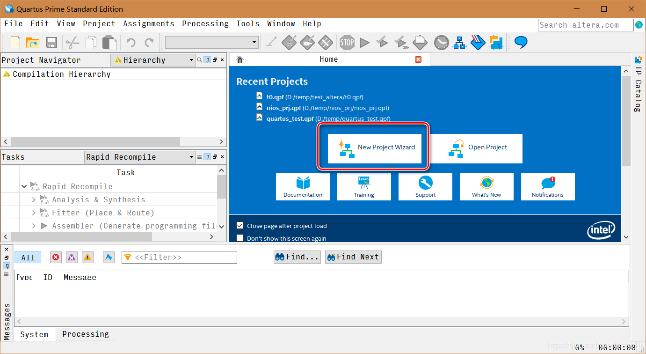Open the Timing Analyzer clock icon

click(441, 43)
